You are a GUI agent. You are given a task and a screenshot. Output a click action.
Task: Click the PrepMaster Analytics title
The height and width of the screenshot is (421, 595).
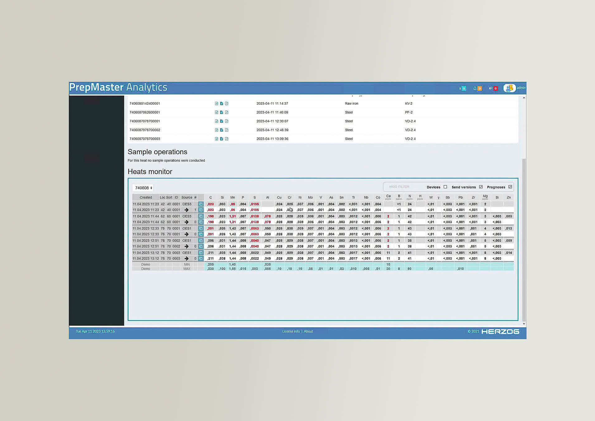coord(118,88)
